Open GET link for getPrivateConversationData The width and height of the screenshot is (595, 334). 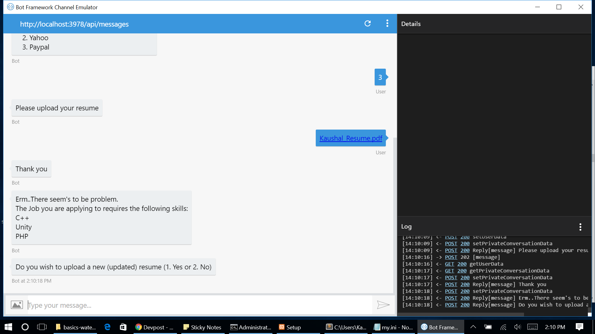(x=449, y=271)
